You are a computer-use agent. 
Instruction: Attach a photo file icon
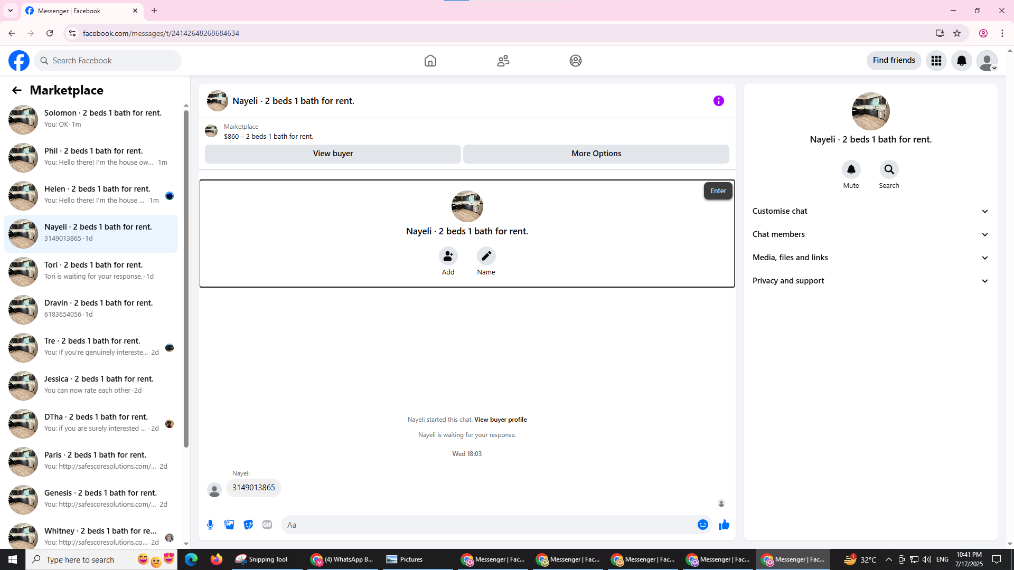point(229,525)
